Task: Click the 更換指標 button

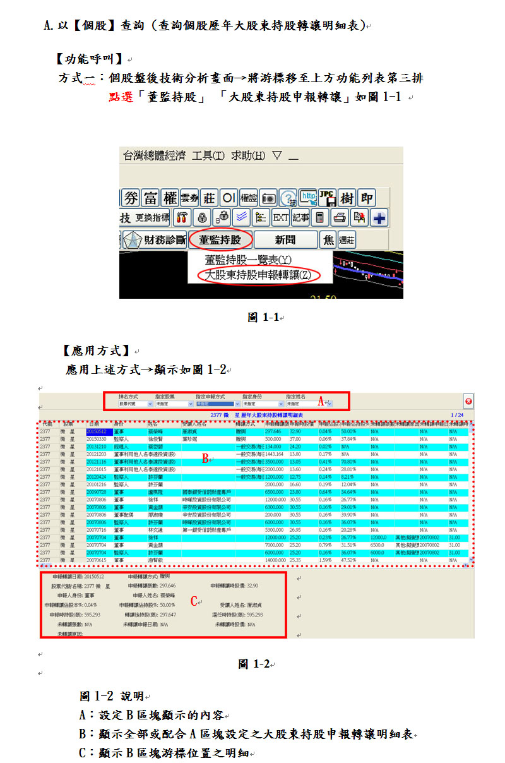Action: pyautogui.click(x=152, y=218)
